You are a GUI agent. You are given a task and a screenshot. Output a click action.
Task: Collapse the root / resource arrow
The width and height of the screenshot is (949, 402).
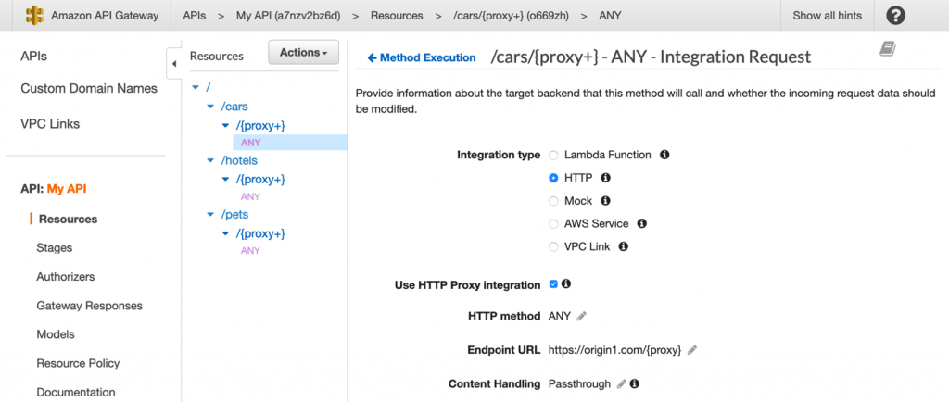tap(195, 88)
